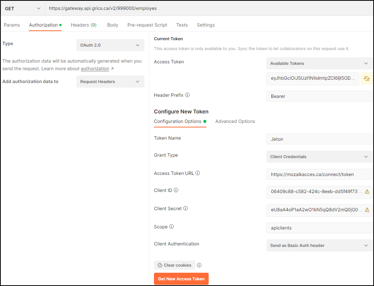Open the OAuth 2.0 authorization Type dropdown
Viewport: 374px width, 286px height.
point(110,45)
